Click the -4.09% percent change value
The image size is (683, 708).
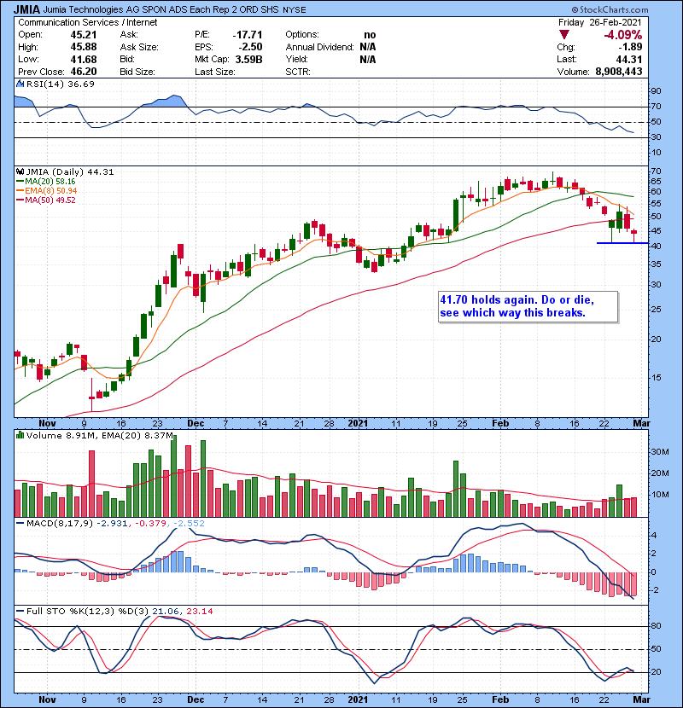(x=623, y=35)
